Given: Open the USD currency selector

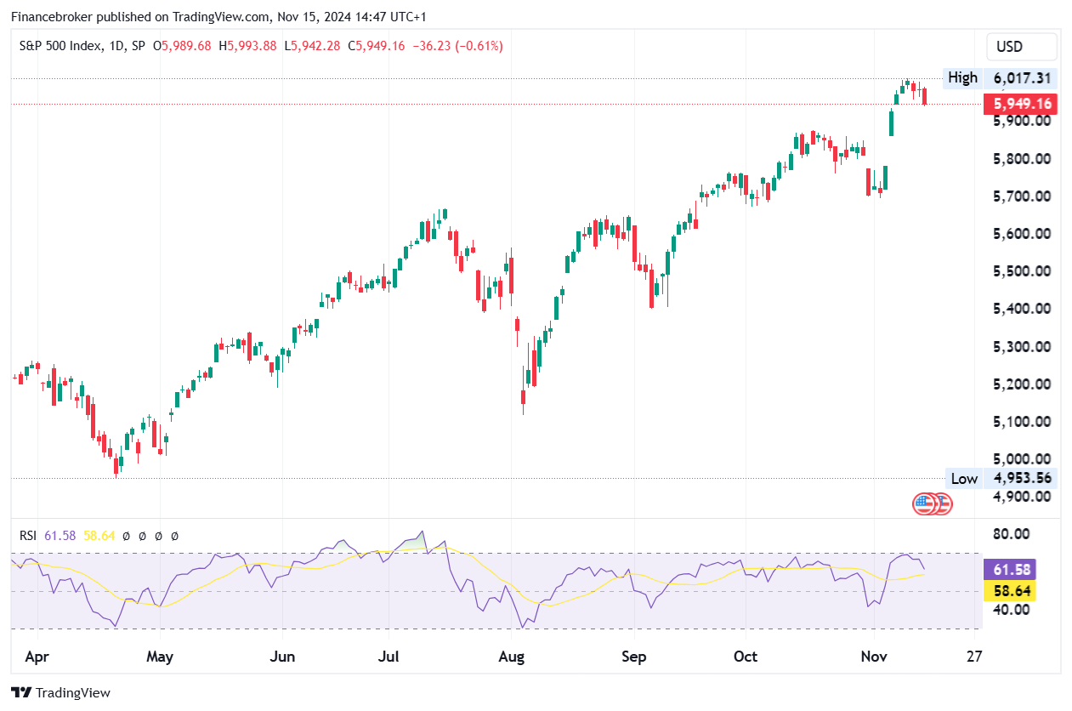Looking at the screenshot, I should tap(1021, 47).
